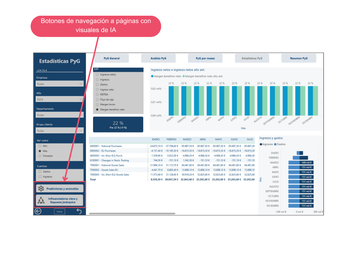Select the Ingresos netos KPI radio
This screenshot has height=268, width=357.
pos(97,75)
